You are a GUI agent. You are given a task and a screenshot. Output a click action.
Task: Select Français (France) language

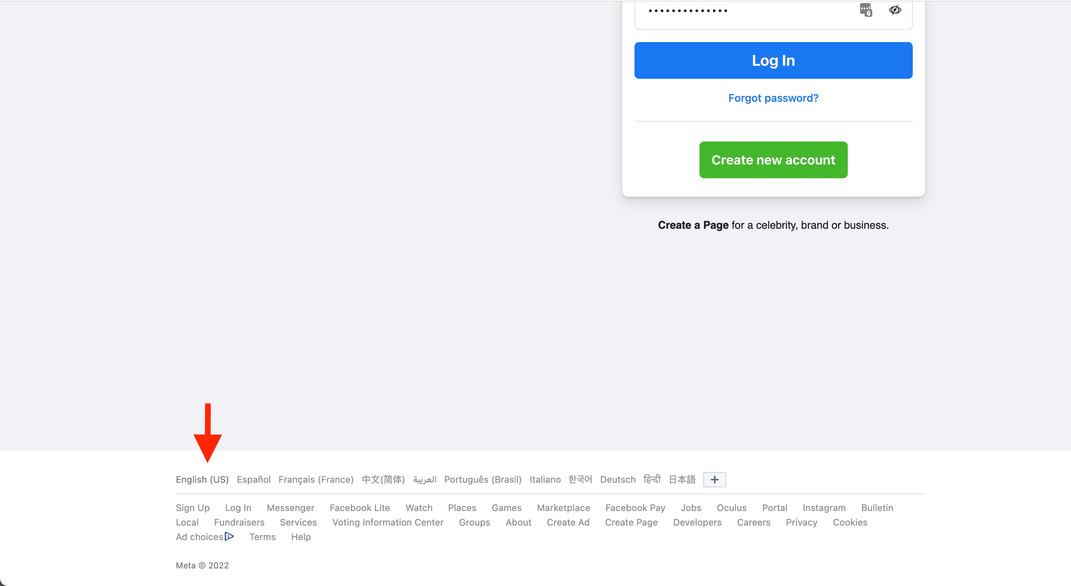316,479
